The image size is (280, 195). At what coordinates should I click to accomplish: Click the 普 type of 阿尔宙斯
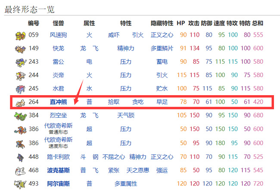[89, 183]
